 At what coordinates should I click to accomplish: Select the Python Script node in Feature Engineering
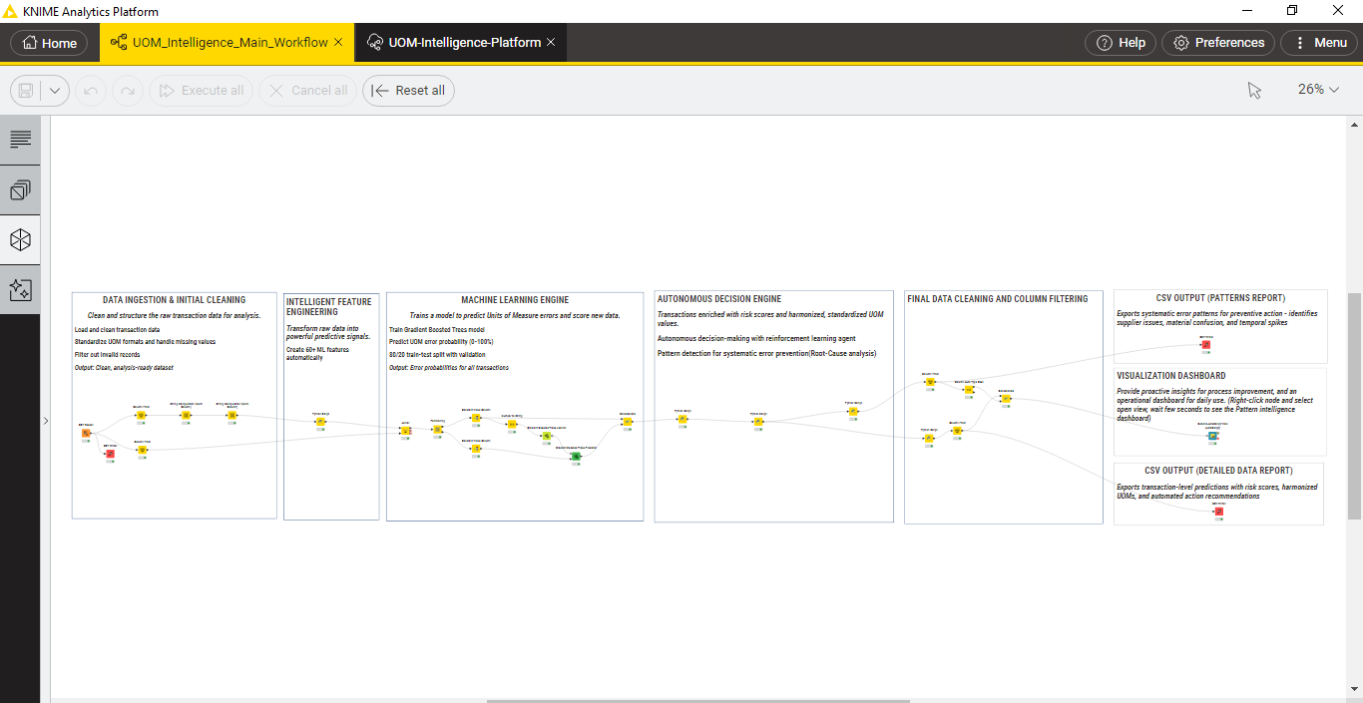(x=321, y=422)
